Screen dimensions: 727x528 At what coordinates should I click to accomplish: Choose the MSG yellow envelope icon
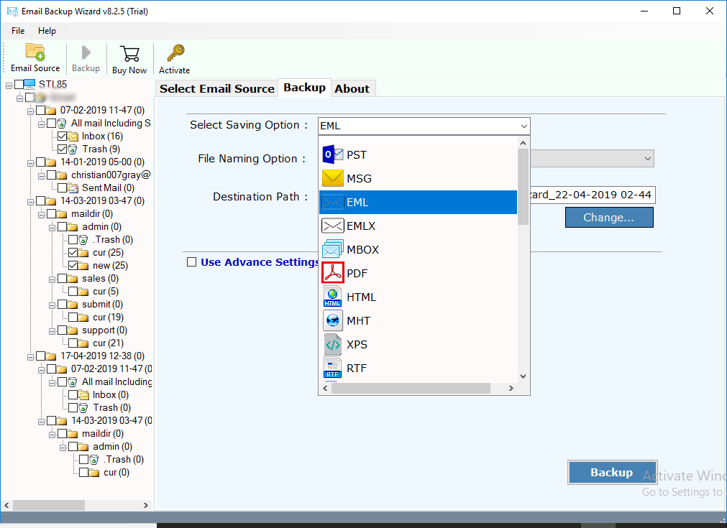332,178
